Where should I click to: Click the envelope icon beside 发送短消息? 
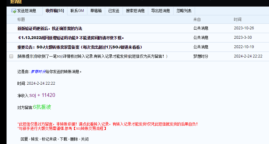click(x=14, y=11)
